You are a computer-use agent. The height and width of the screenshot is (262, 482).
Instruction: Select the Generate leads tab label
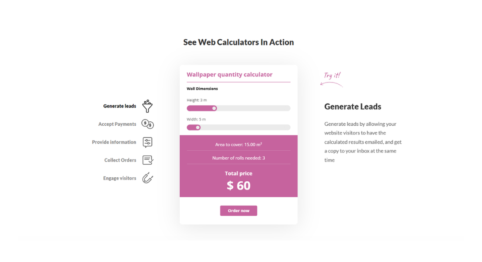[120, 106]
